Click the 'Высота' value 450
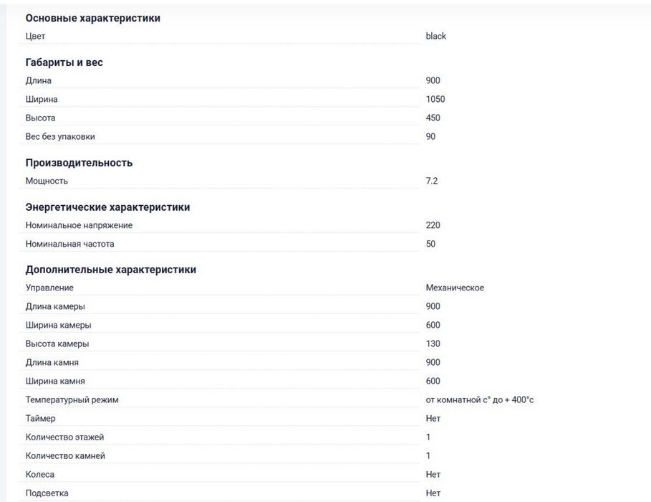The image size is (651, 502). [x=433, y=118]
